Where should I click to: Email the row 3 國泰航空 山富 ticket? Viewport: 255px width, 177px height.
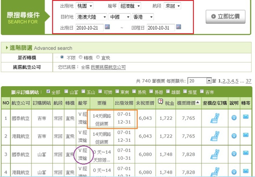pyautogui.click(x=246, y=153)
